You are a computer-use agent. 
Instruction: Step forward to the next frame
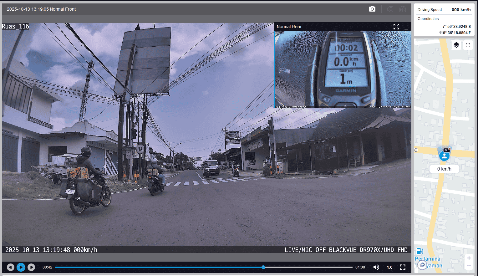[31, 267]
